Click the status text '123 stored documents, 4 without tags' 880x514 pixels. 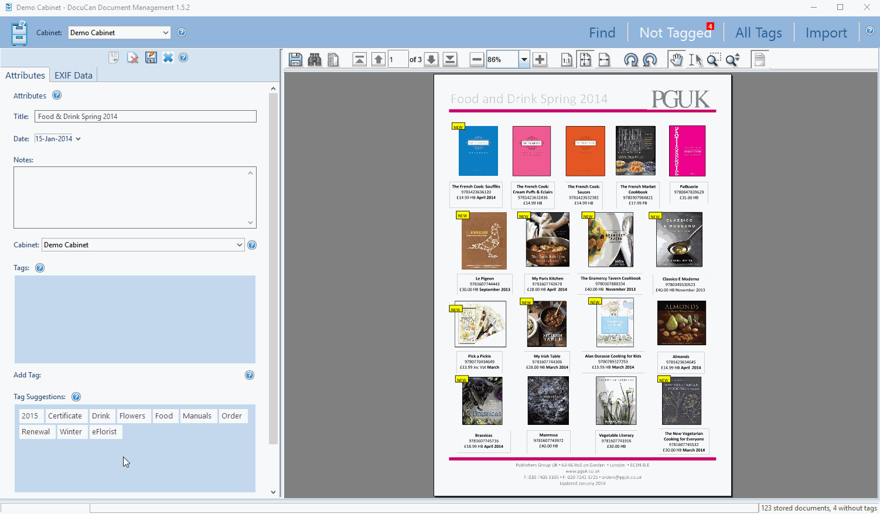819,508
